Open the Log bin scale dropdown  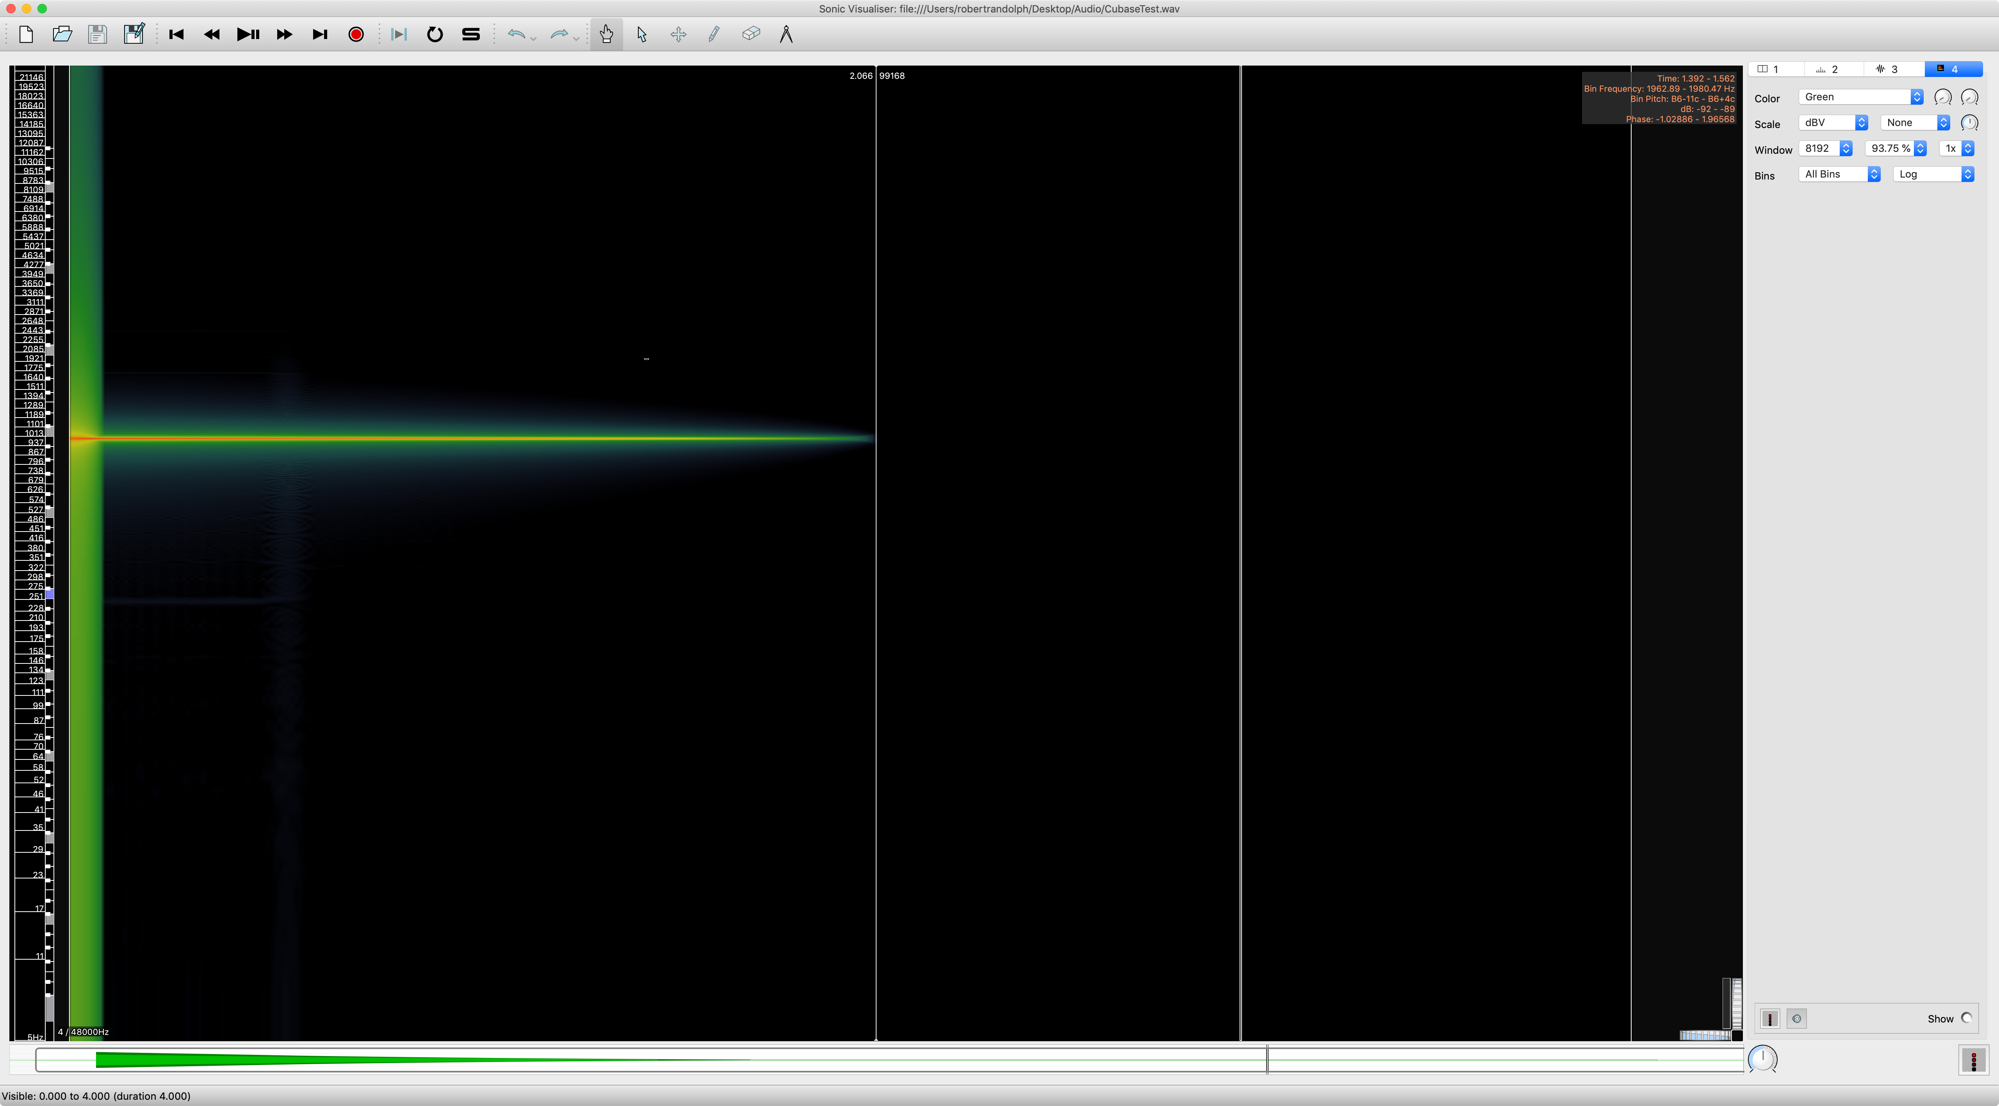[1933, 174]
